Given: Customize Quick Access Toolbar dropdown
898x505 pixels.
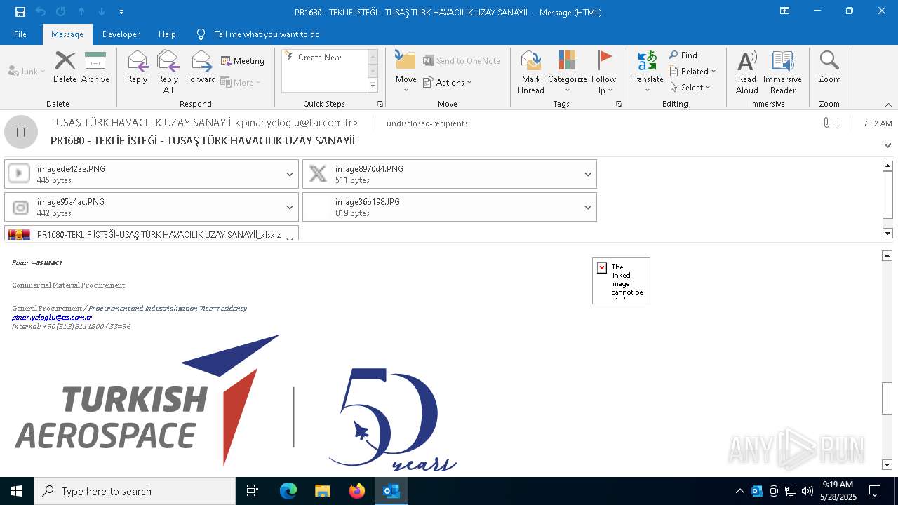Looking at the screenshot, I should (122, 11).
